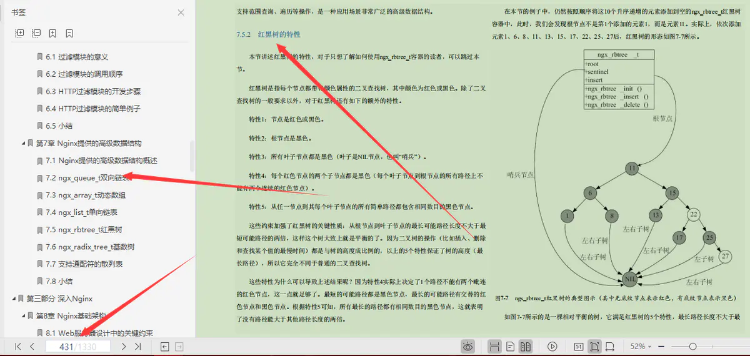Open bookmark 6.2 过滤模块的调用顺序
This screenshot has height=356, width=750.
[84, 74]
